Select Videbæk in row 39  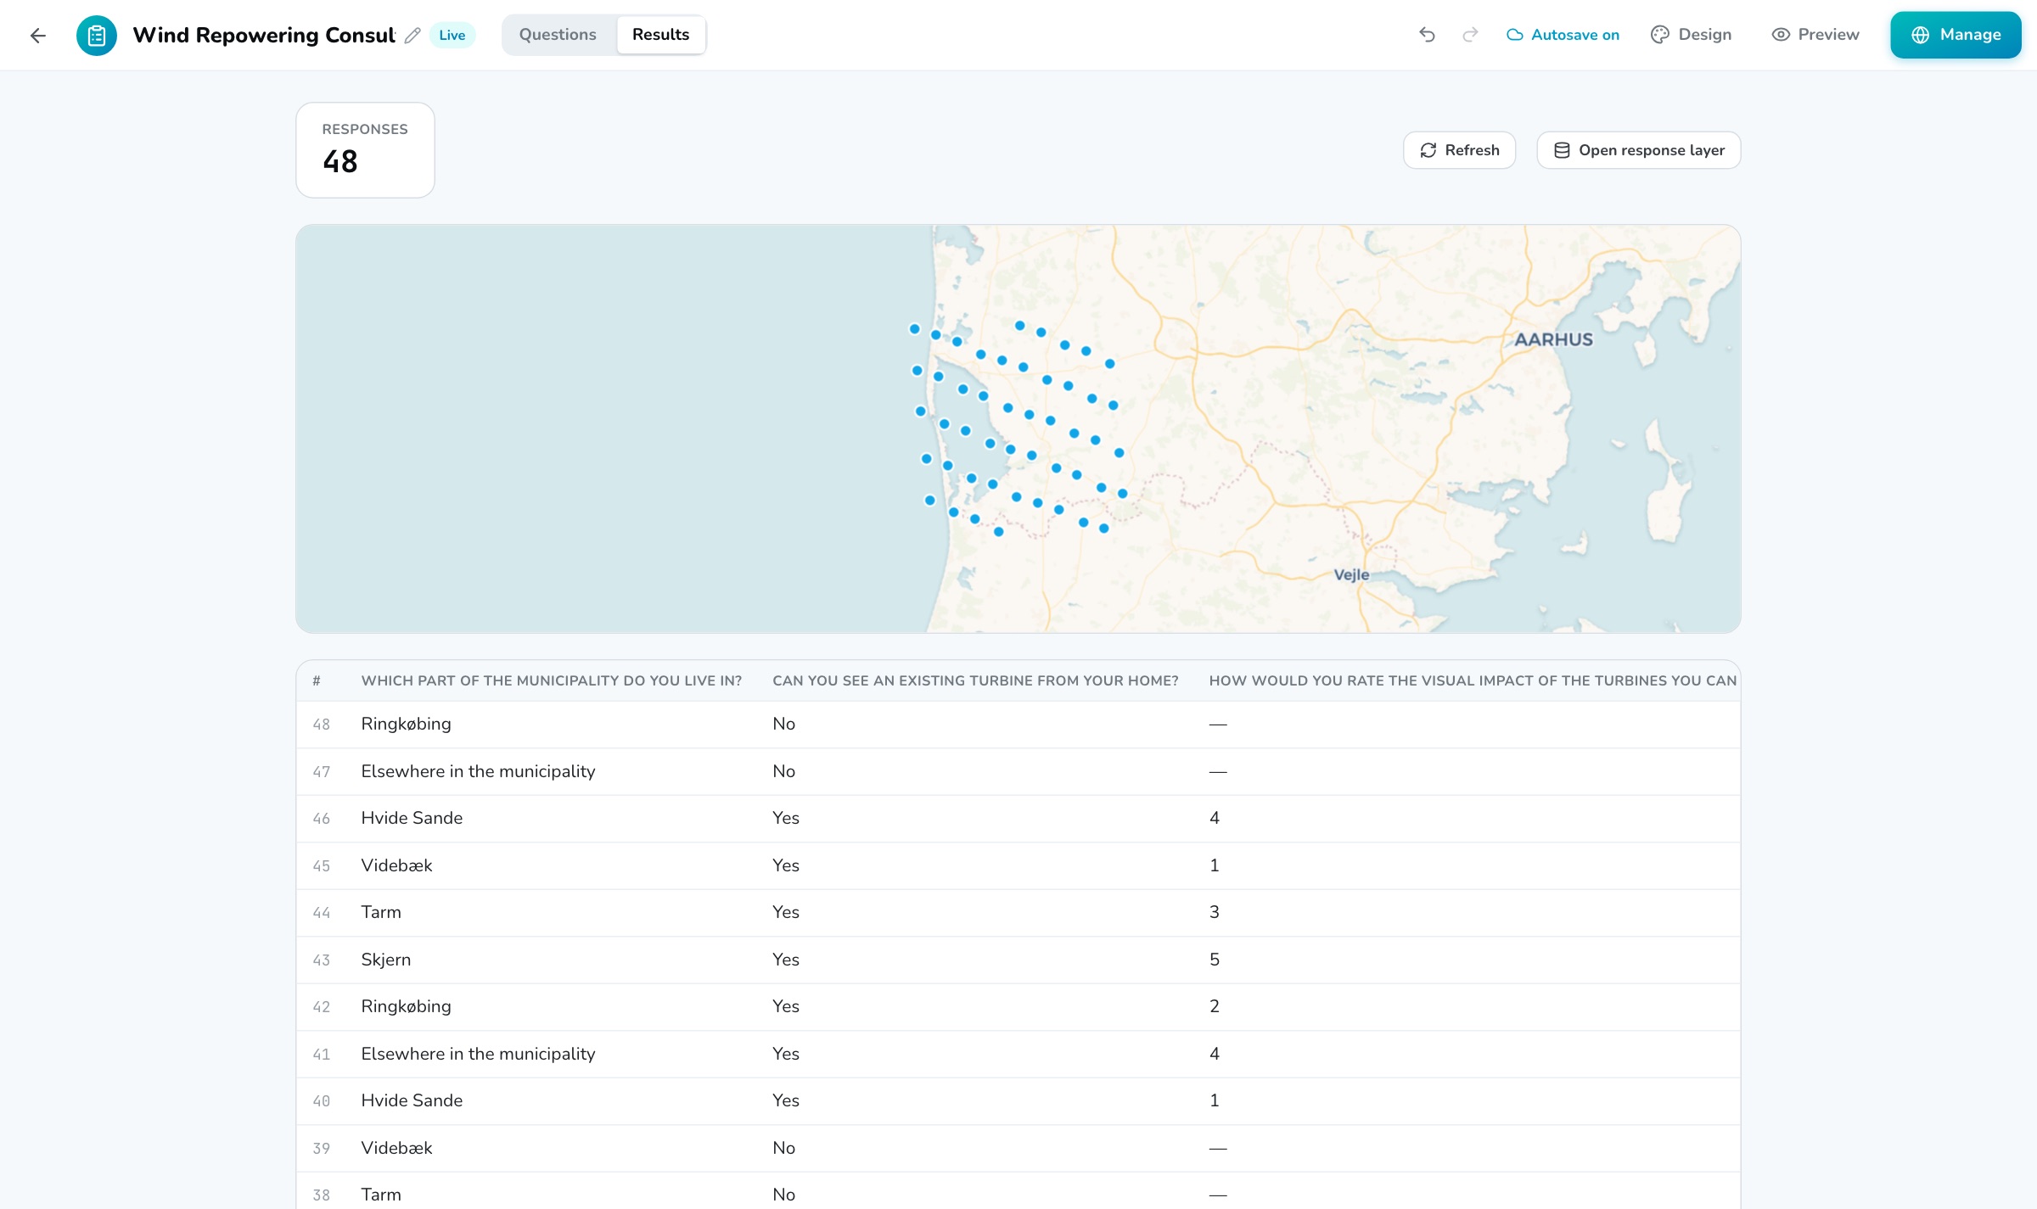click(x=396, y=1148)
